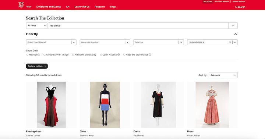This screenshot has width=265, height=139.
Task: Open the Art menu
Action: click(68, 7)
